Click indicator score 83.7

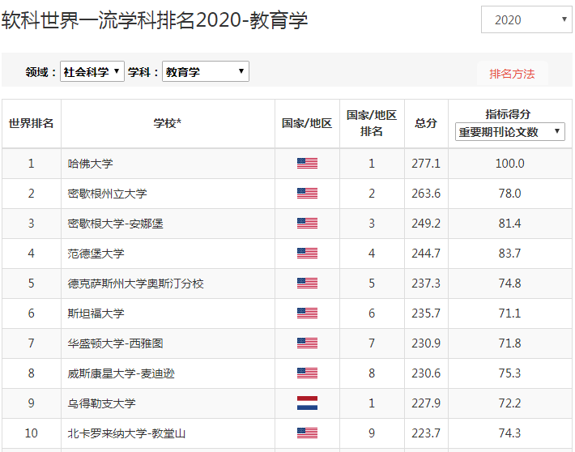[509, 254]
